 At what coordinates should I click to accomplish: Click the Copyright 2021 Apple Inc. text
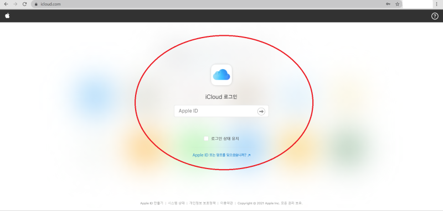(270, 203)
